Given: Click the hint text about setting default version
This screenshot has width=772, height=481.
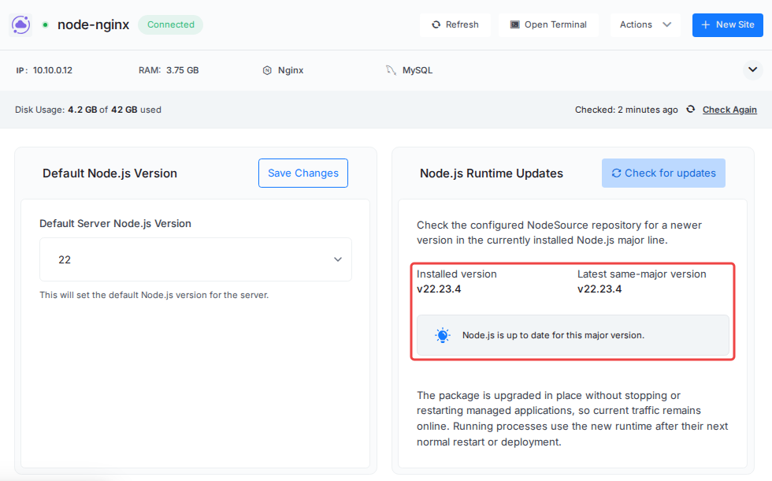Looking at the screenshot, I should (154, 295).
